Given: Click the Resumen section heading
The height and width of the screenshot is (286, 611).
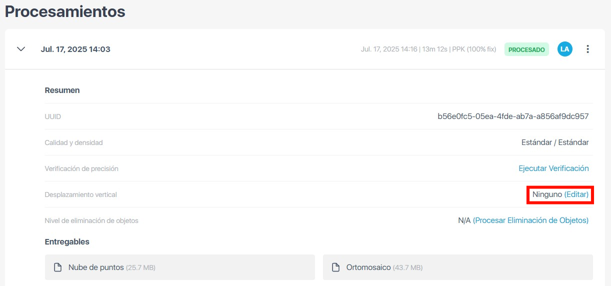Looking at the screenshot, I should coord(62,90).
